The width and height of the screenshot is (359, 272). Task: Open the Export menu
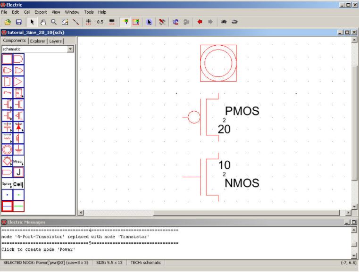(41, 12)
